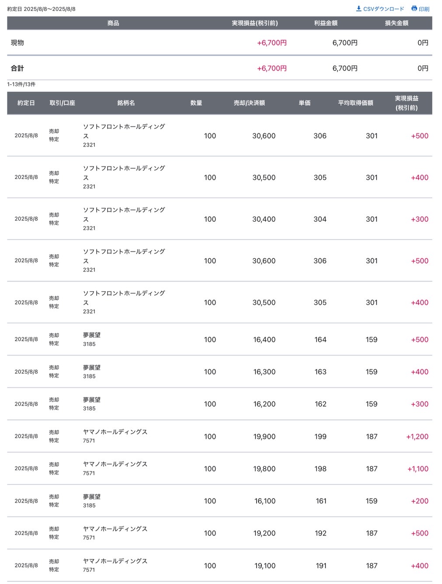Click the 損失金額 header
This screenshot has height=584, width=442.
tap(397, 23)
